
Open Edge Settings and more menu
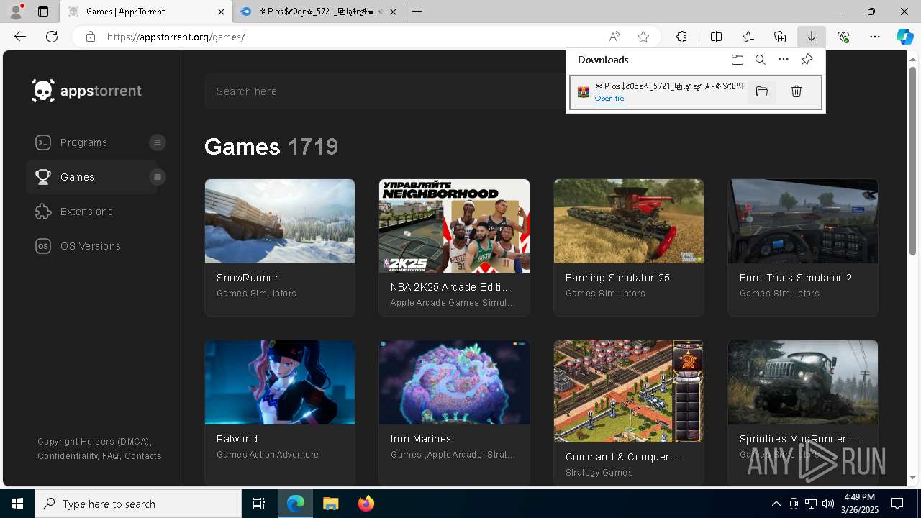875,37
